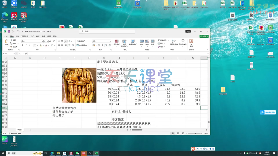
Task: Click the AutoSum (自动求和) sigma icon
Action: click(158, 40)
